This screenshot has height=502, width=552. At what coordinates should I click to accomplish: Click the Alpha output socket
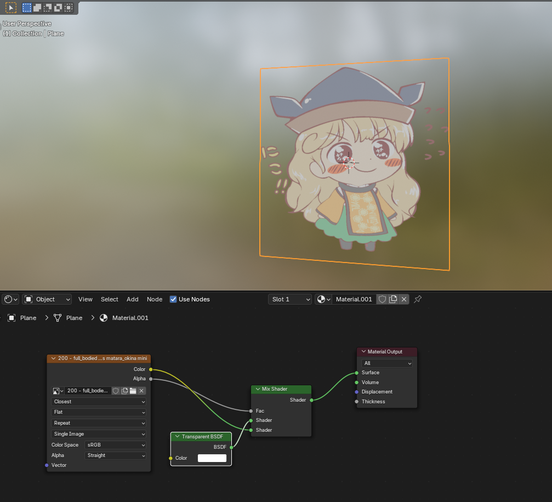coord(151,379)
